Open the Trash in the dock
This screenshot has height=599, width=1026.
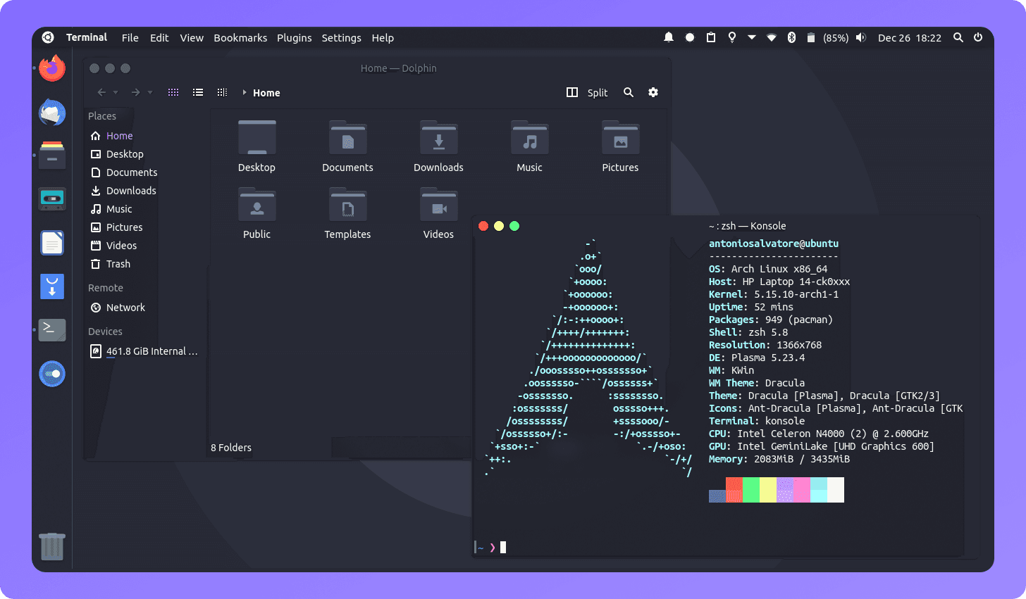52,546
